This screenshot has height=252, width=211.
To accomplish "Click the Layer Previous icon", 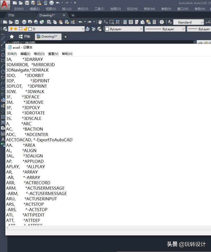I will click(93, 29).
